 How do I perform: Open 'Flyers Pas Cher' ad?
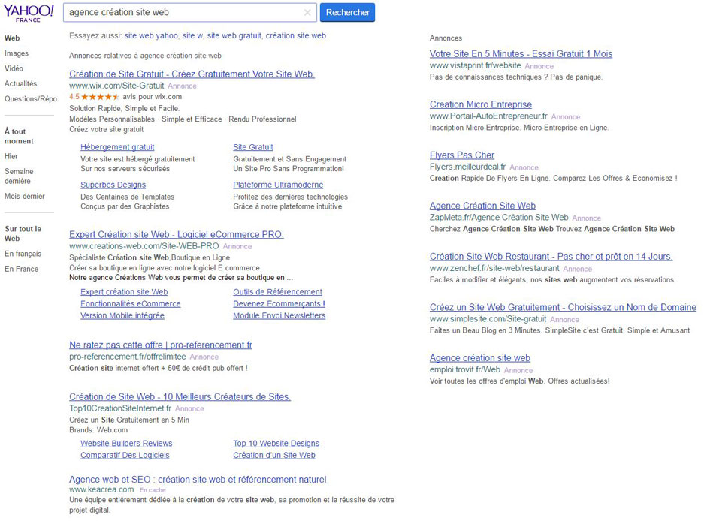point(461,155)
